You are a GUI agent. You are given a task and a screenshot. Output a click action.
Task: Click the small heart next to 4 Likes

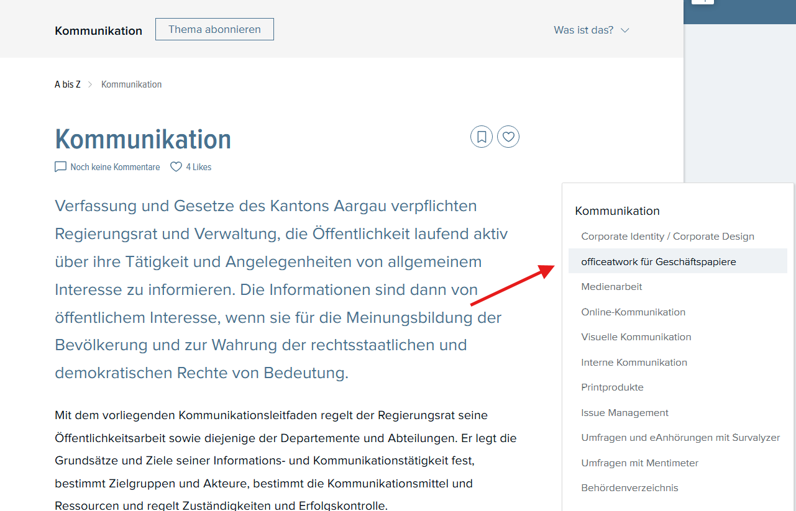pos(176,167)
